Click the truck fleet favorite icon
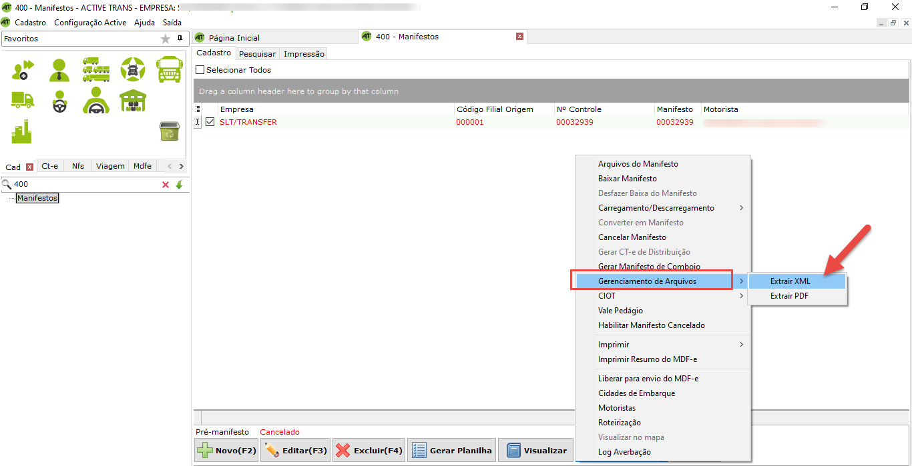The image size is (912, 466). click(x=96, y=69)
